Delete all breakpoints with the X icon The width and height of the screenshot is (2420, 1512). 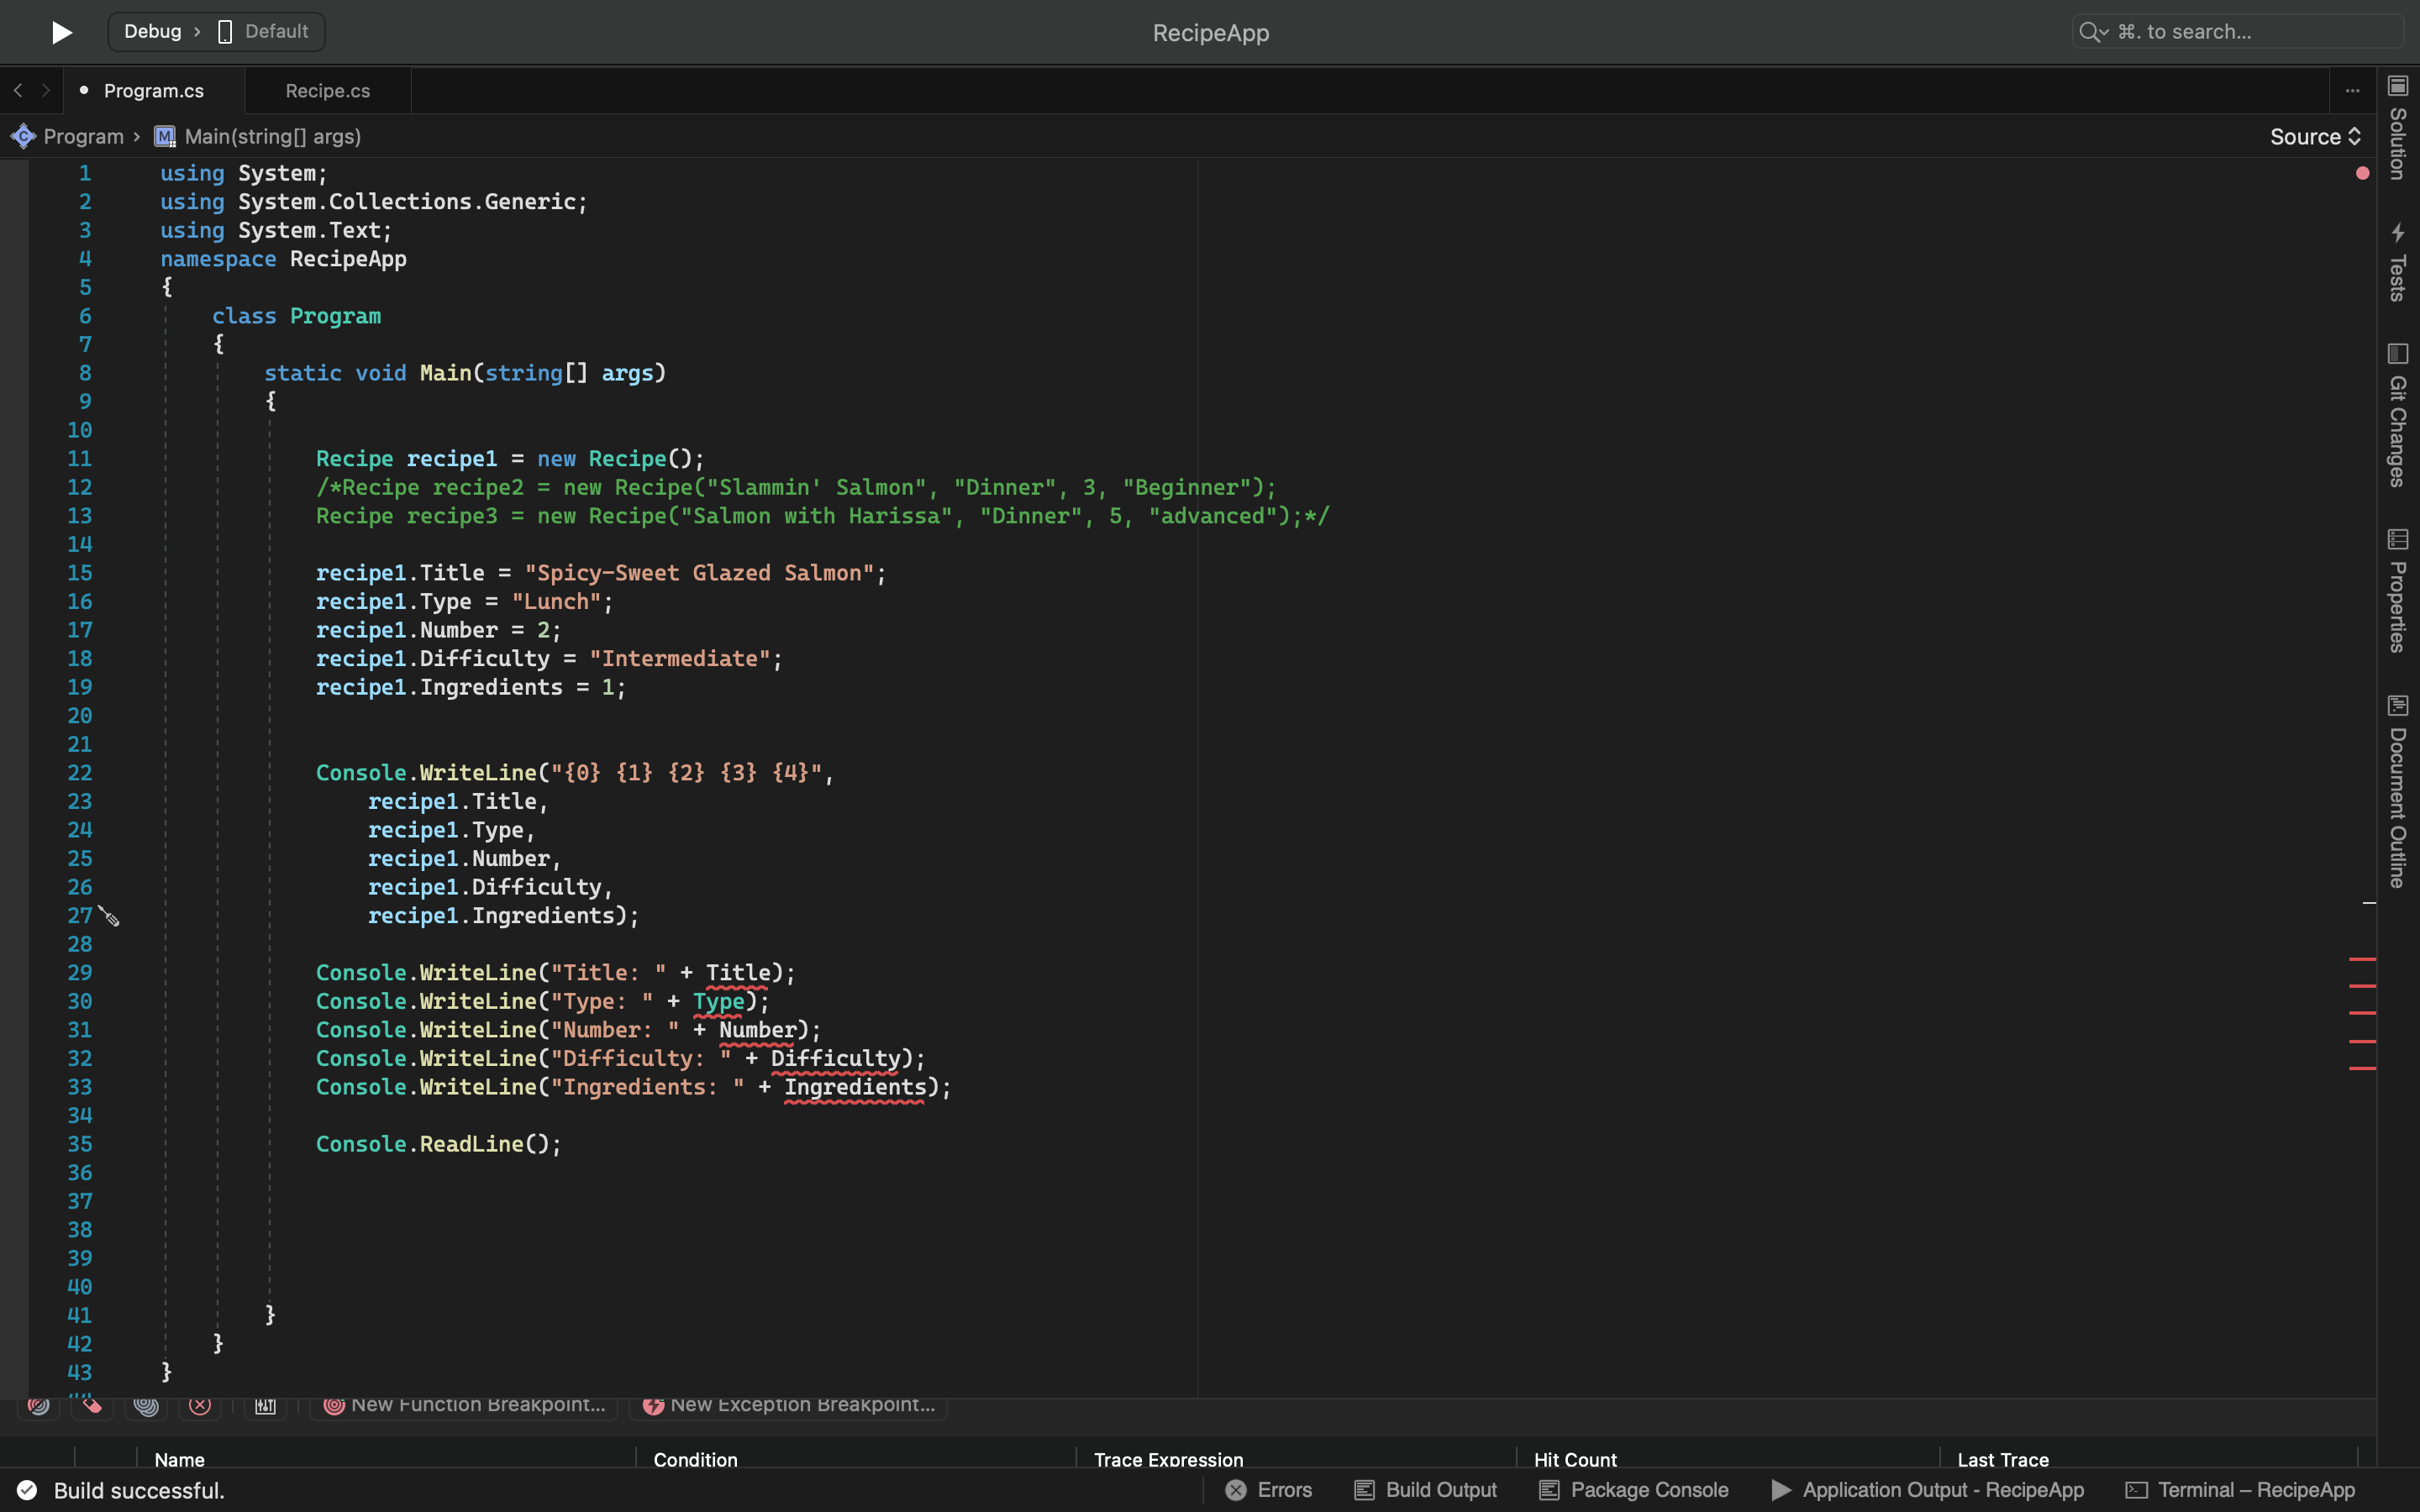click(x=199, y=1404)
